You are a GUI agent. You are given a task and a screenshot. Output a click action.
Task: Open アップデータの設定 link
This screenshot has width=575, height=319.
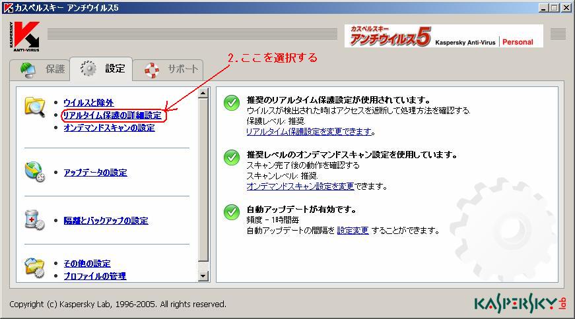(x=95, y=173)
